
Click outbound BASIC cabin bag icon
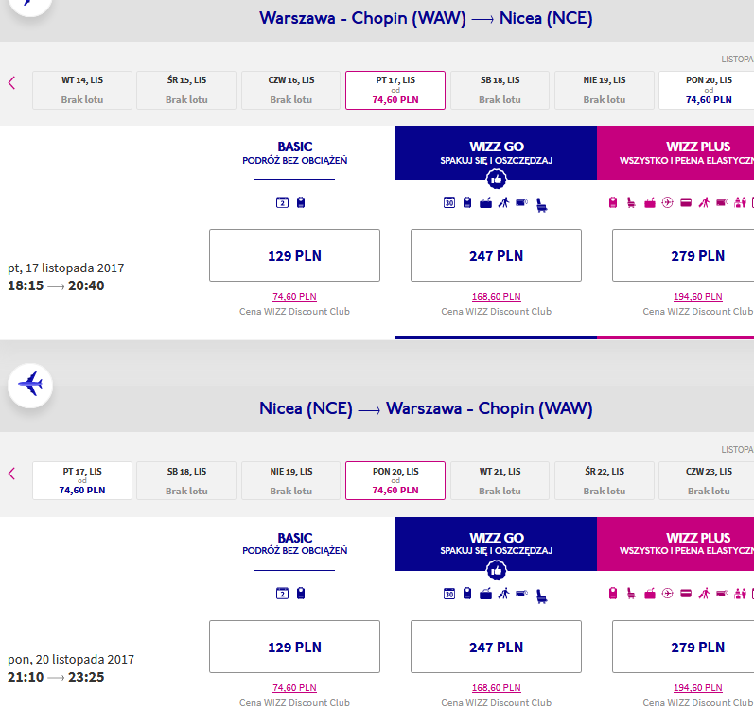pos(301,202)
